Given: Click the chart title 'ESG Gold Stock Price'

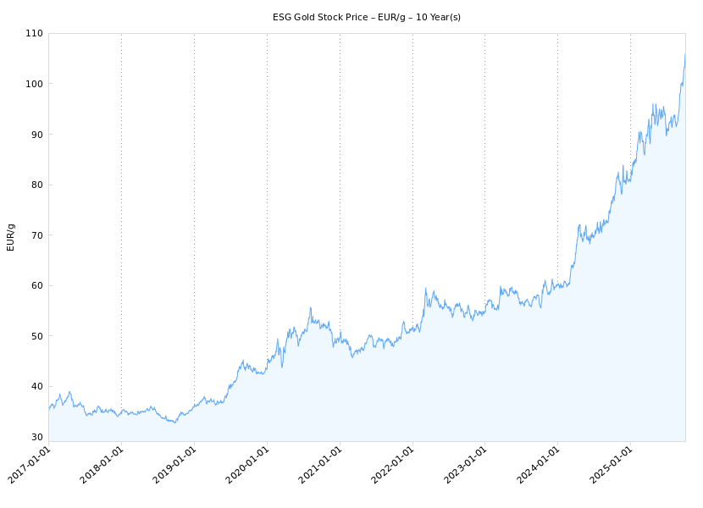Looking at the screenshot, I should (x=366, y=17).
